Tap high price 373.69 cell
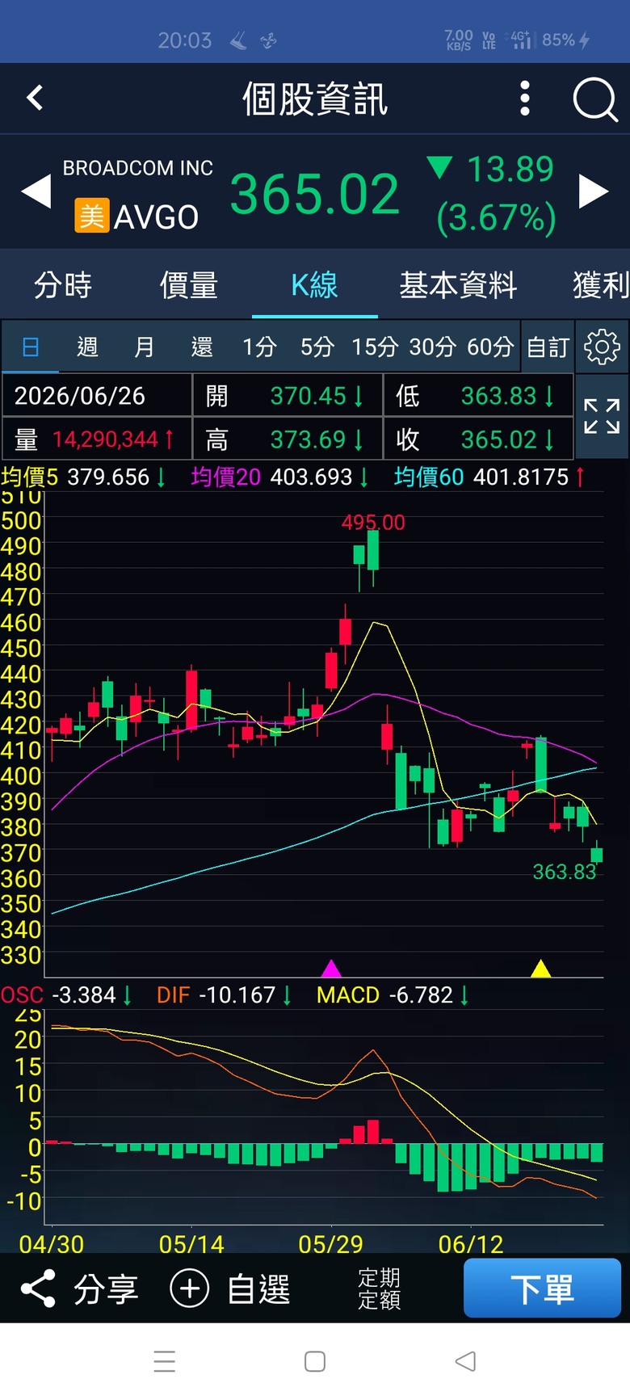Screen dimensions: 630x1400 point(288,439)
